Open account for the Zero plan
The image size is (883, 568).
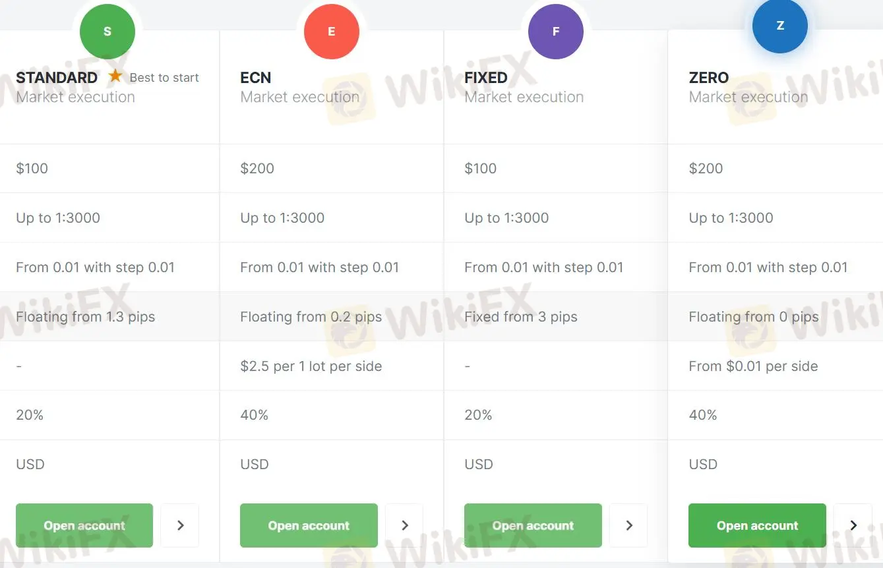pyautogui.click(x=757, y=525)
